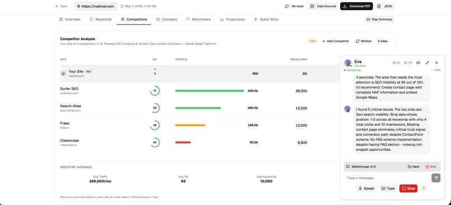Download the PDF report

pos(356,6)
